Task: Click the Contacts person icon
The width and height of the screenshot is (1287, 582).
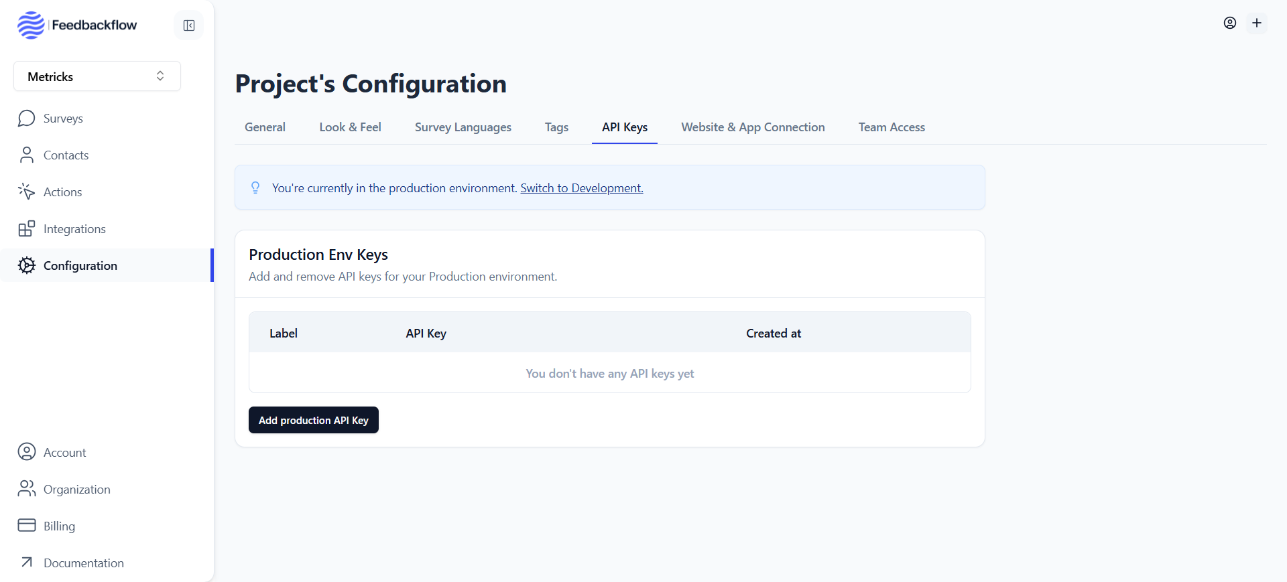Action: pos(27,155)
